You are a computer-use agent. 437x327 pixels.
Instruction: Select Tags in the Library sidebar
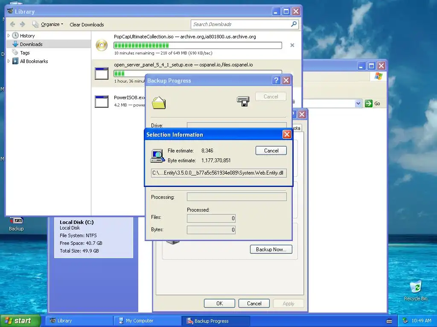coord(25,53)
